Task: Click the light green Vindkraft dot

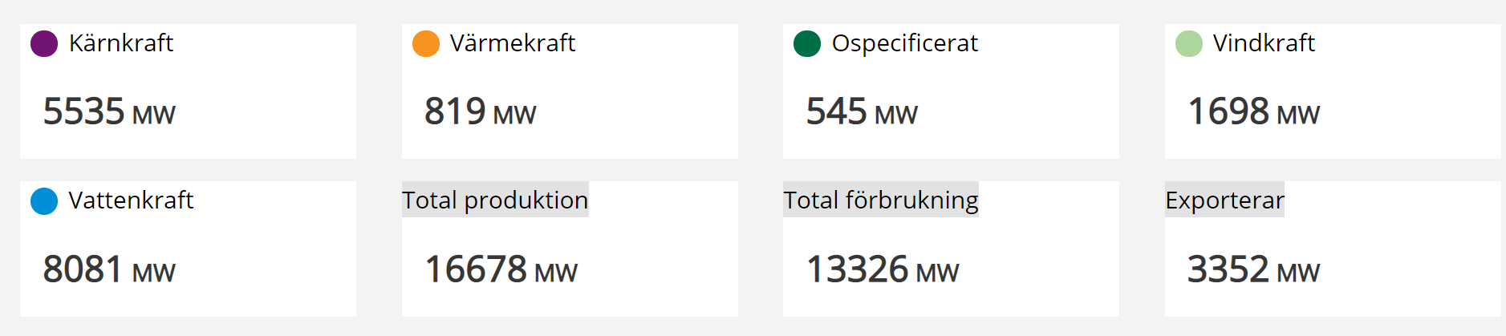Action: tap(1189, 43)
